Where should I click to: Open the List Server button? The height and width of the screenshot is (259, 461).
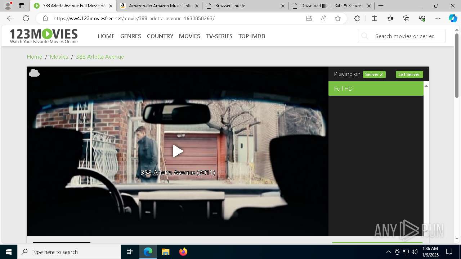(x=409, y=74)
